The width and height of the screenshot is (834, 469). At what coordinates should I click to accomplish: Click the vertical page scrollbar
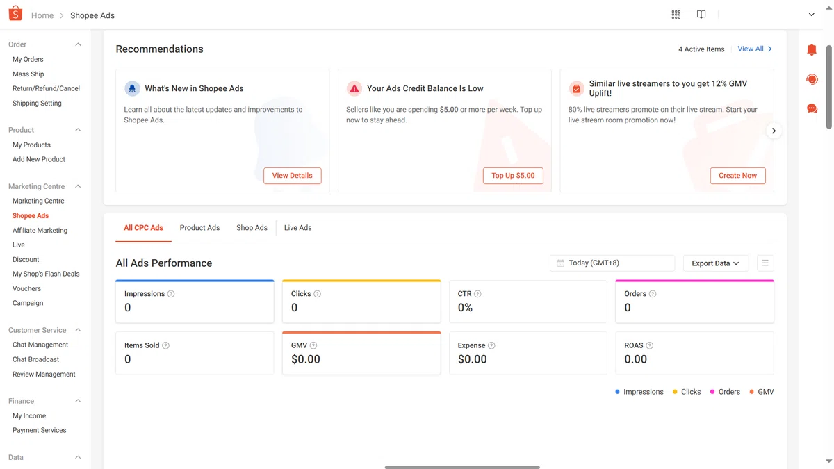coord(828,87)
